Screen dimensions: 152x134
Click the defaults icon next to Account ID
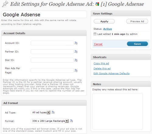(76, 43)
